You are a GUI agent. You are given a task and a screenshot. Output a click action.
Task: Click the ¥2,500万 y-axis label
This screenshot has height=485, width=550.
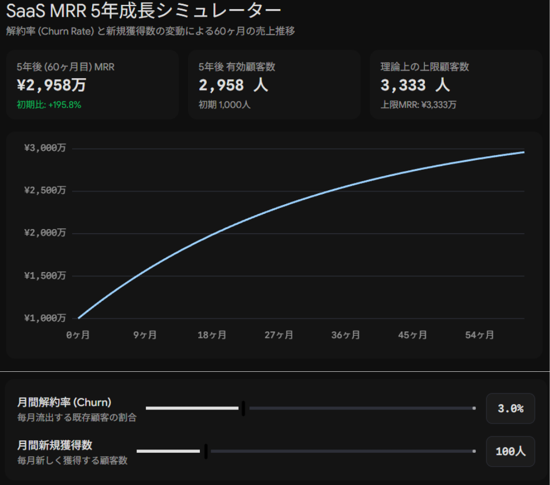[x=45, y=191]
